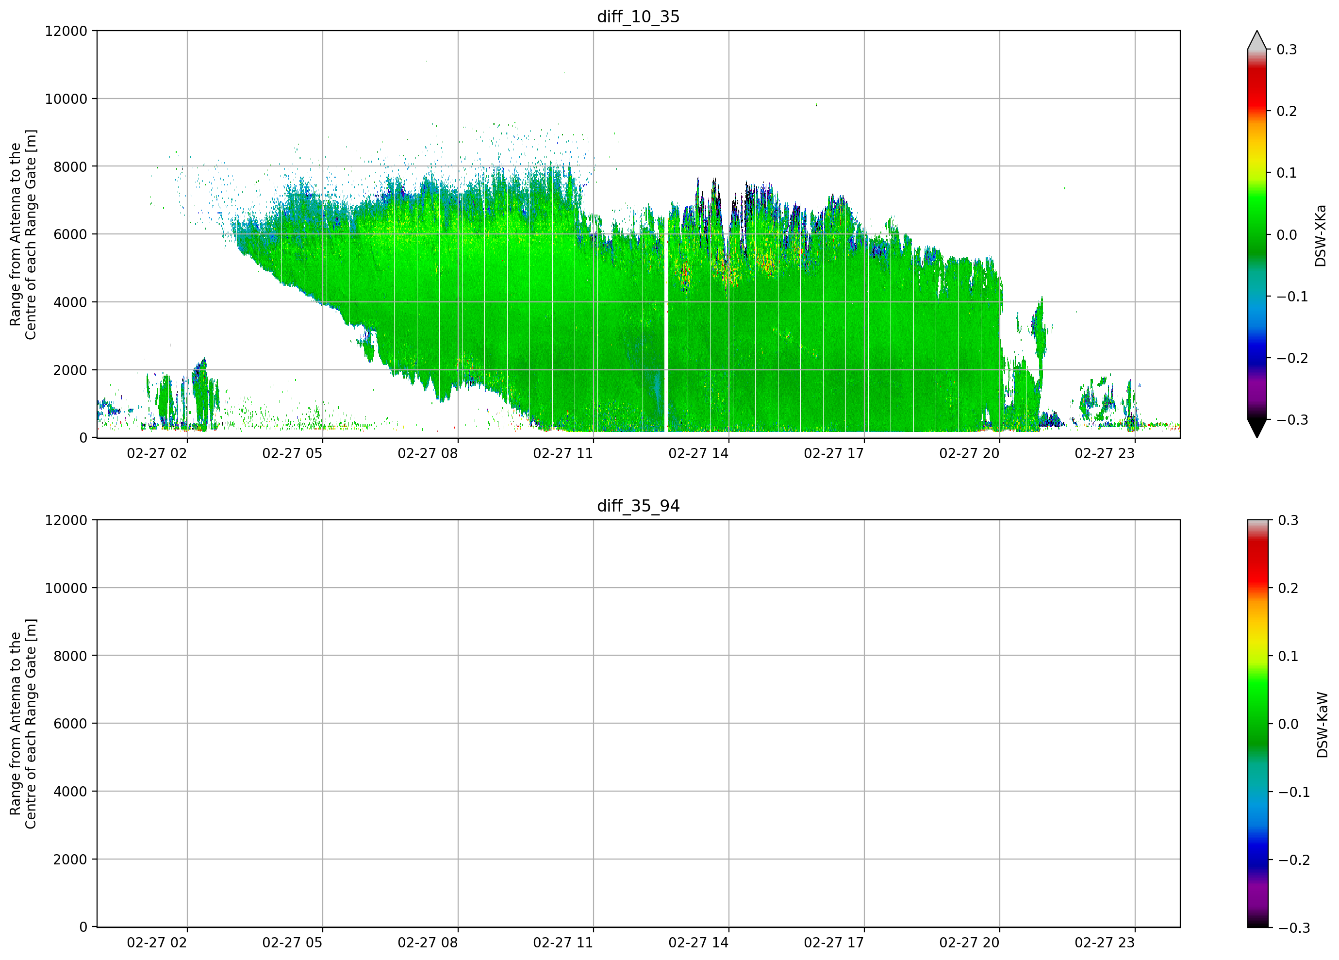Select the 10000 y-tick of diff_10_35
The height and width of the screenshot is (960, 1339).
[x=66, y=99]
